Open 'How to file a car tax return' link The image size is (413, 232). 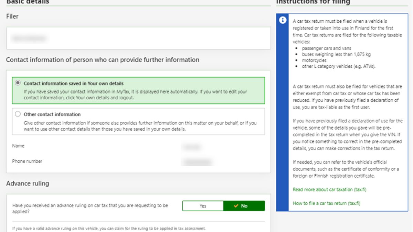[x=326, y=203]
